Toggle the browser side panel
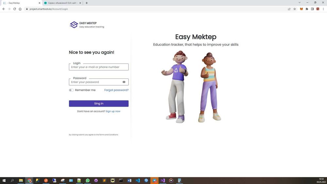The height and width of the screenshot is (184, 327). click(312, 9)
